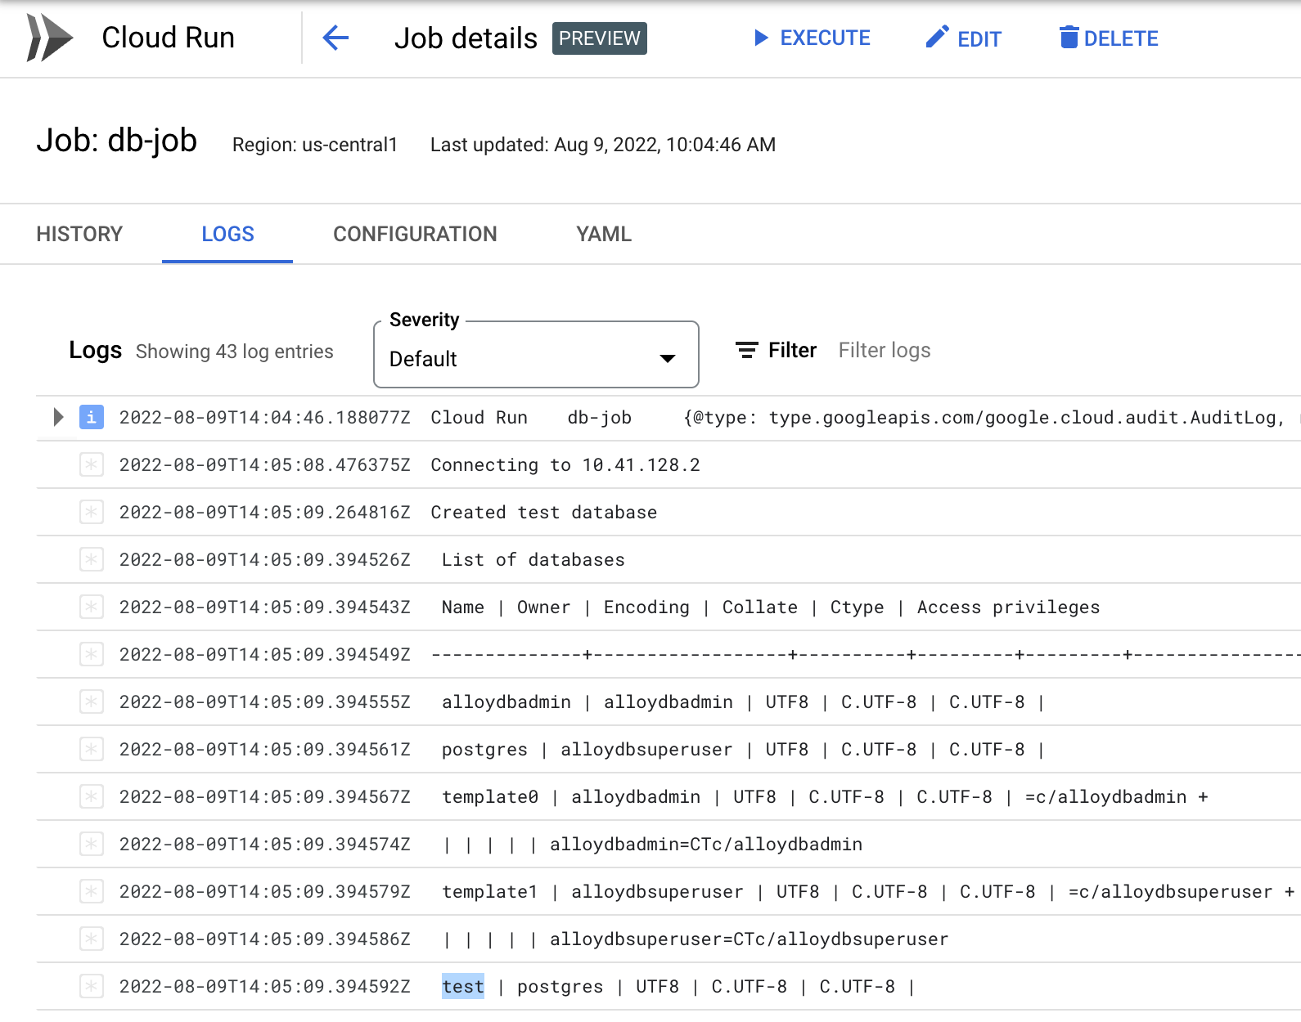The image size is (1301, 1022).
Task: Click severity icon for 'Created test database'
Action: tap(91, 513)
